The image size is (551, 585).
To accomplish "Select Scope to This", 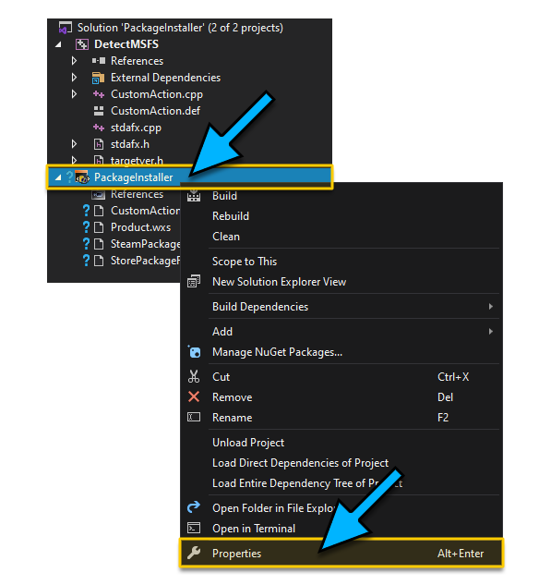I will (245, 262).
